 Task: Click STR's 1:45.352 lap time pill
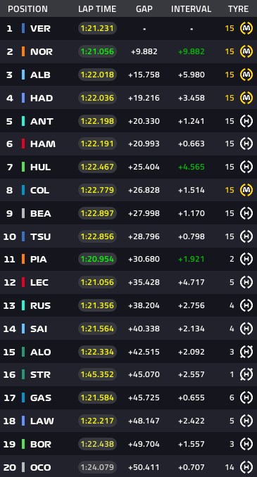pos(97,374)
